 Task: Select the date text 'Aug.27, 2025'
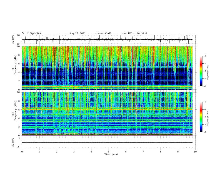click(x=77, y=33)
